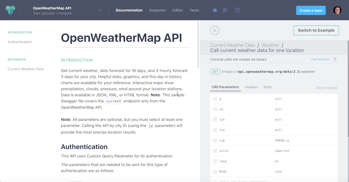349x182 pixels.
Task: Click the user avatar in top right
Action: pos(337,10)
